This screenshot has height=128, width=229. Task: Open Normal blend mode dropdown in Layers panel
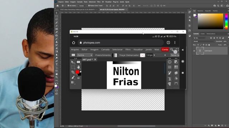204,41
